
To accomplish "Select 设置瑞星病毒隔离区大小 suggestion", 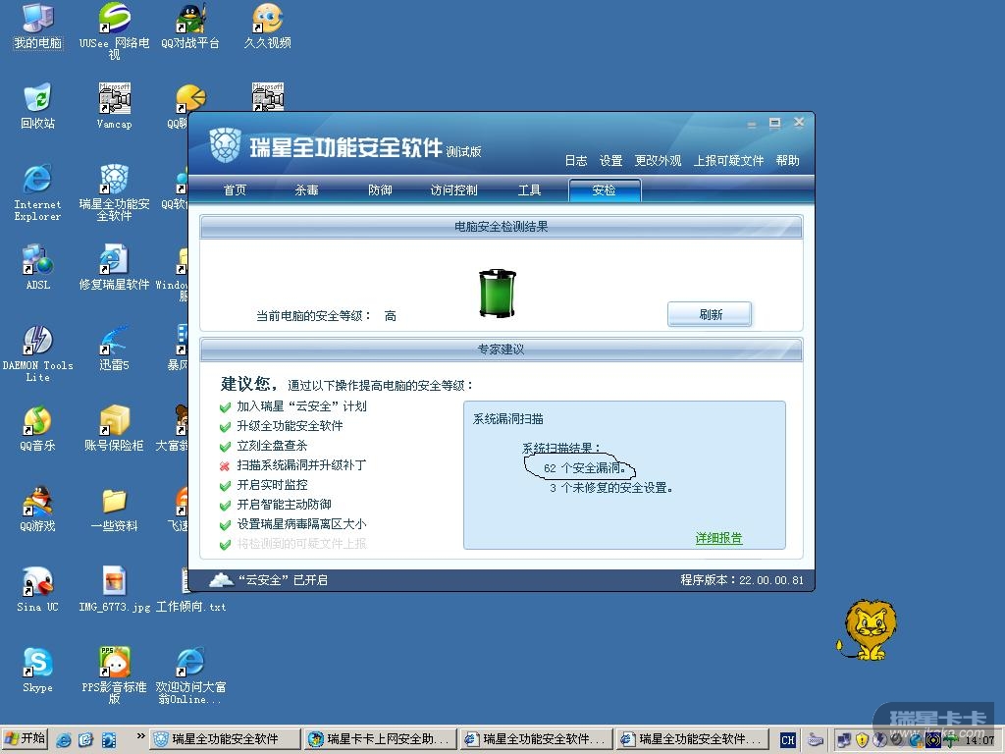I will pos(301,524).
